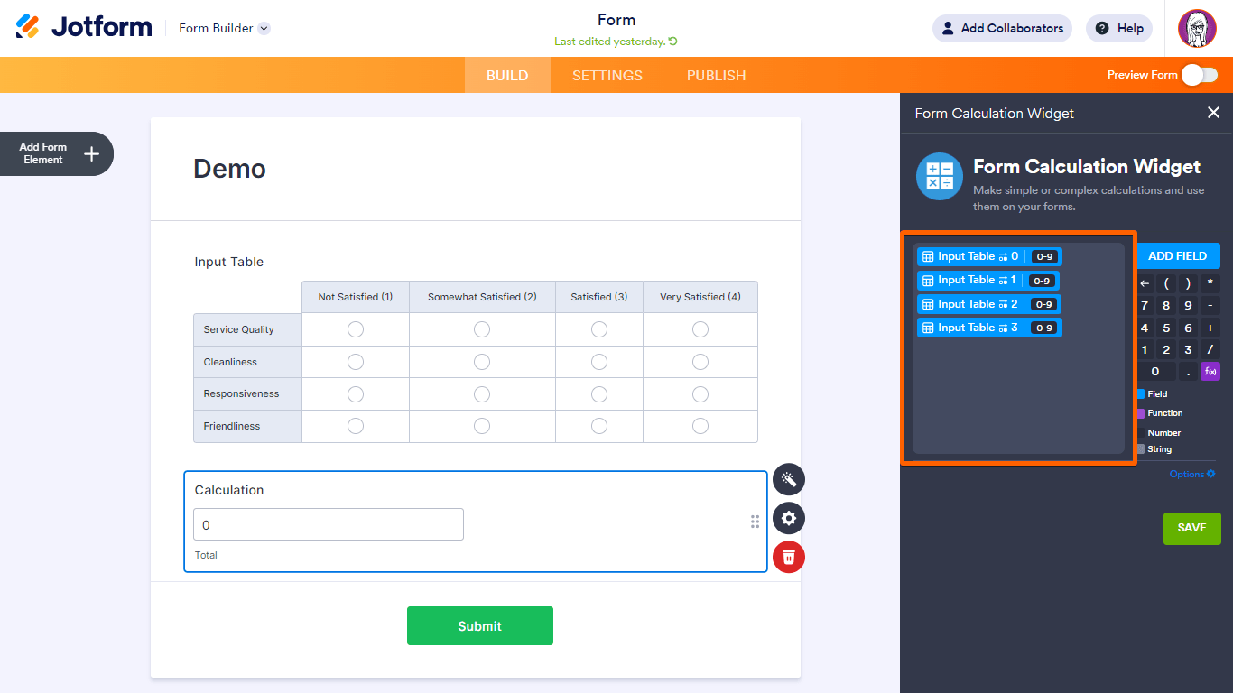Expand the Options link in the widget panel
The width and height of the screenshot is (1233, 693).
pos(1192,474)
